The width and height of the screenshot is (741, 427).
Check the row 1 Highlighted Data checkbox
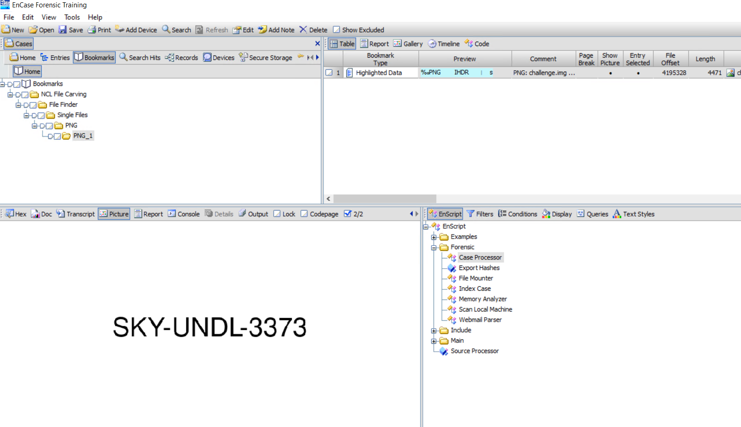pyautogui.click(x=329, y=72)
